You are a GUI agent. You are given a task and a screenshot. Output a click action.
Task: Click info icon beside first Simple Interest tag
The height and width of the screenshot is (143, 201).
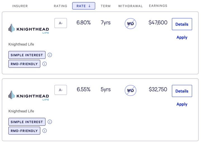tap(50, 55)
